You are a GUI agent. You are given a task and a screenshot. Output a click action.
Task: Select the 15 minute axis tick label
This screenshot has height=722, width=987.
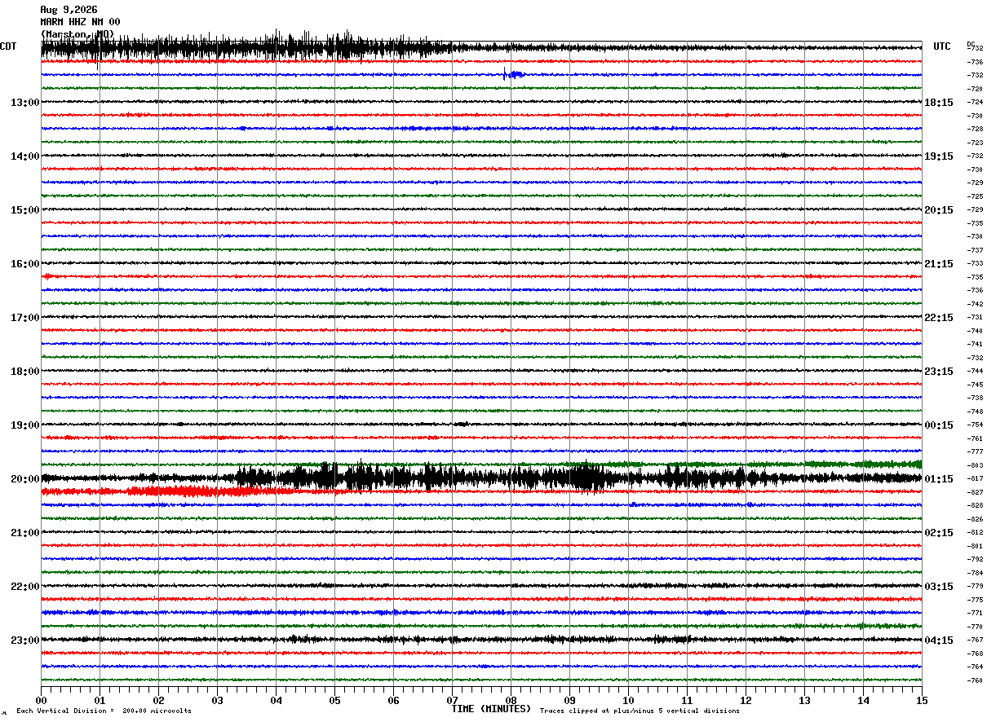coord(922,700)
